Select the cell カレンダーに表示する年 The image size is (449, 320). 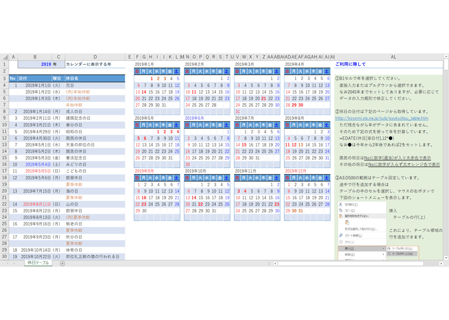(95, 64)
